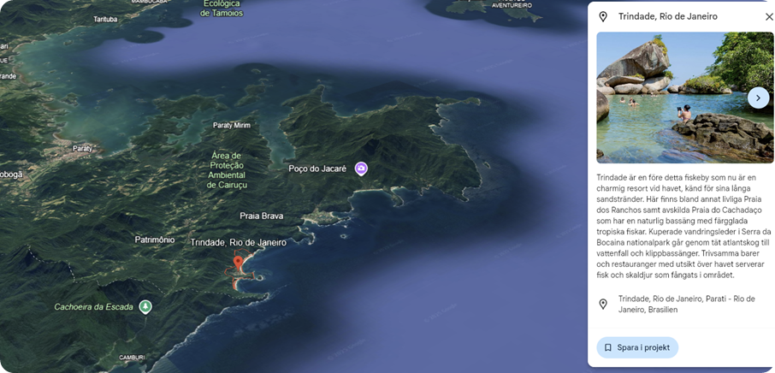Show next photo in info card
Viewport: 775px width, 373px height.
point(758,98)
